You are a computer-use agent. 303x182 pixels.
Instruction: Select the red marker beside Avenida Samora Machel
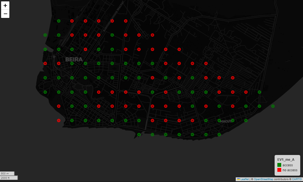(112, 21)
